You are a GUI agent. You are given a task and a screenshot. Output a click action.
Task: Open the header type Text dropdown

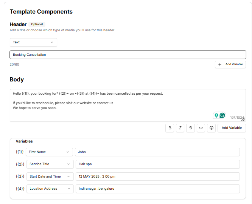(x=33, y=42)
